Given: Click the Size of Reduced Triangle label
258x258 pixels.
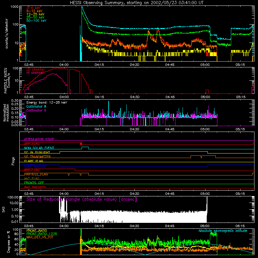Looking at the screenshot, I should click(x=82, y=199).
